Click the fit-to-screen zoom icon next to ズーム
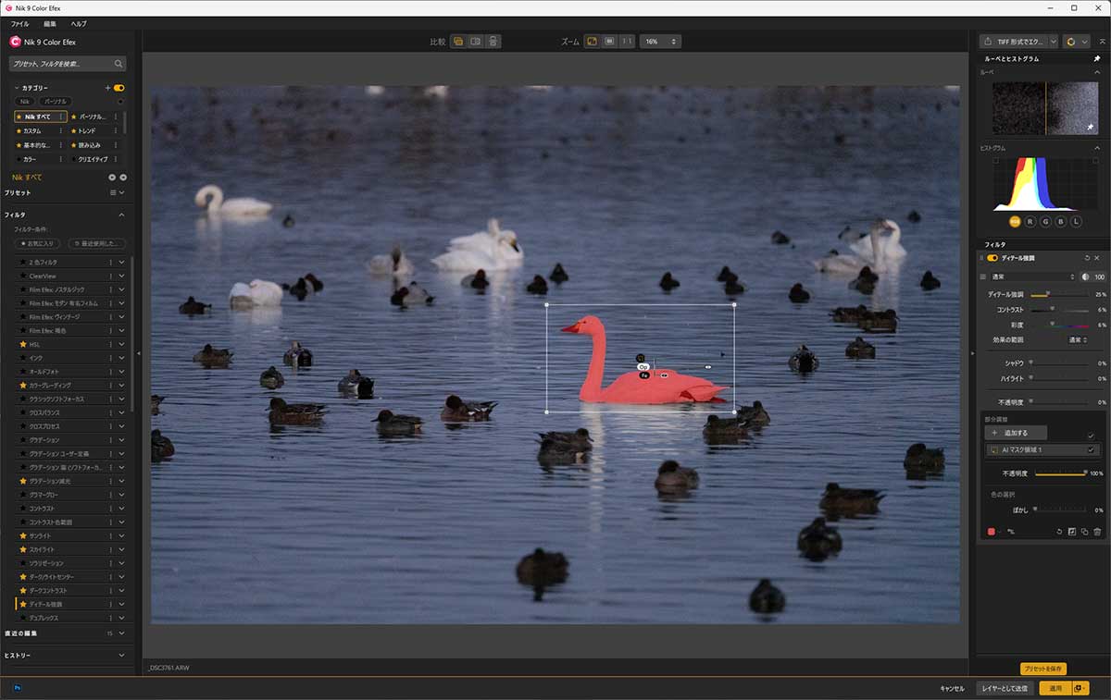1111x700 pixels. (593, 42)
